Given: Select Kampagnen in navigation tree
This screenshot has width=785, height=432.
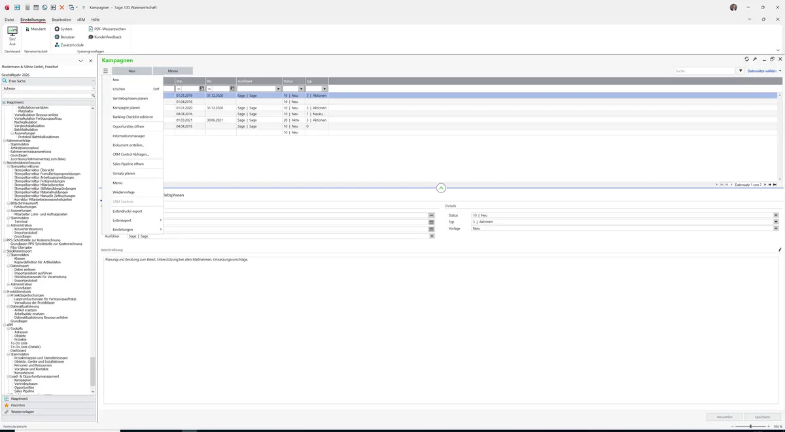Looking at the screenshot, I should point(23,380).
